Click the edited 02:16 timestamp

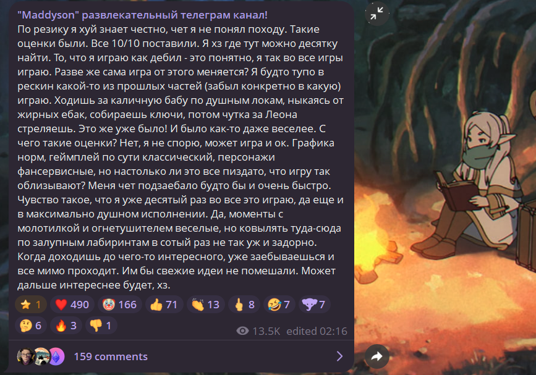[x=317, y=331]
